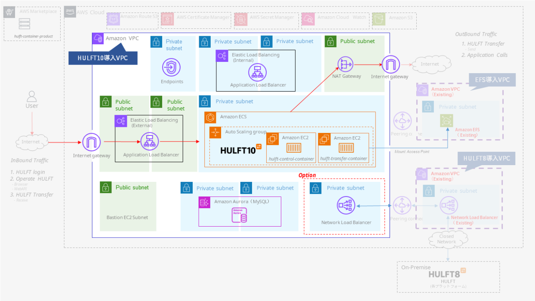Click the Peering connection icon near HULFT8 VPC

click(x=403, y=206)
